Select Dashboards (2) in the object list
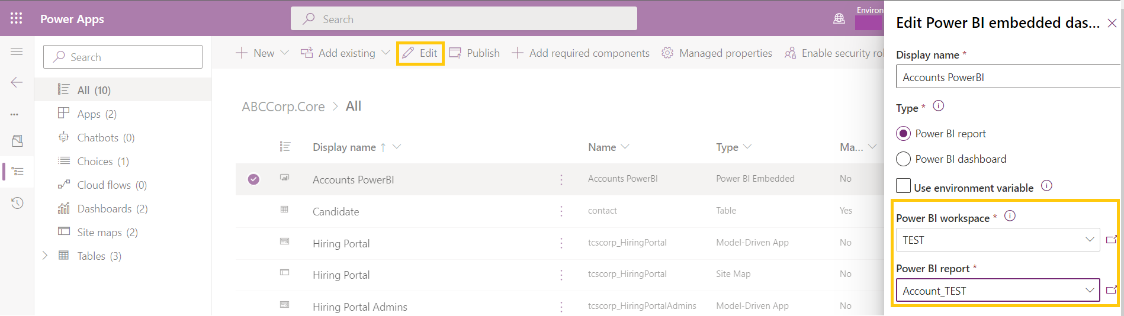The image size is (1124, 316). (112, 209)
